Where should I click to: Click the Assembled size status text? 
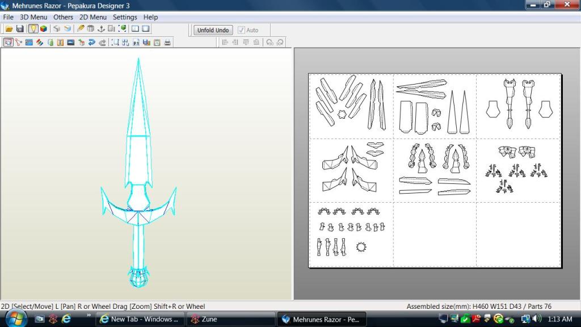479,307
